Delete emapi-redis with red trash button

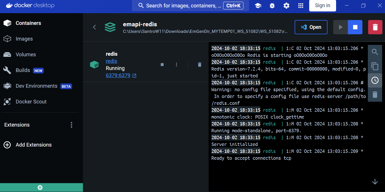(x=375, y=27)
